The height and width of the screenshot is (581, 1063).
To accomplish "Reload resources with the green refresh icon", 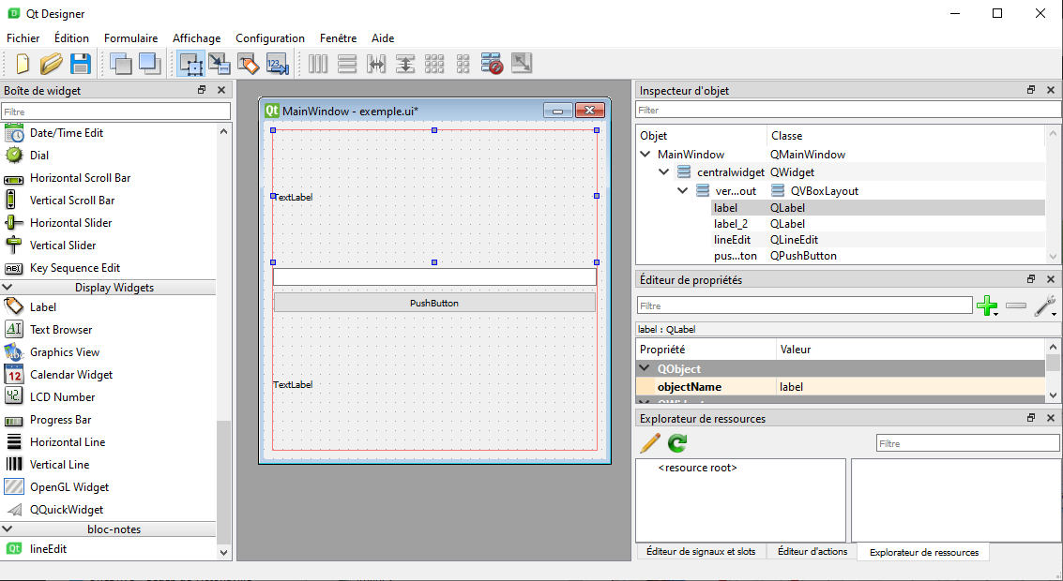I will (x=677, y=443).
